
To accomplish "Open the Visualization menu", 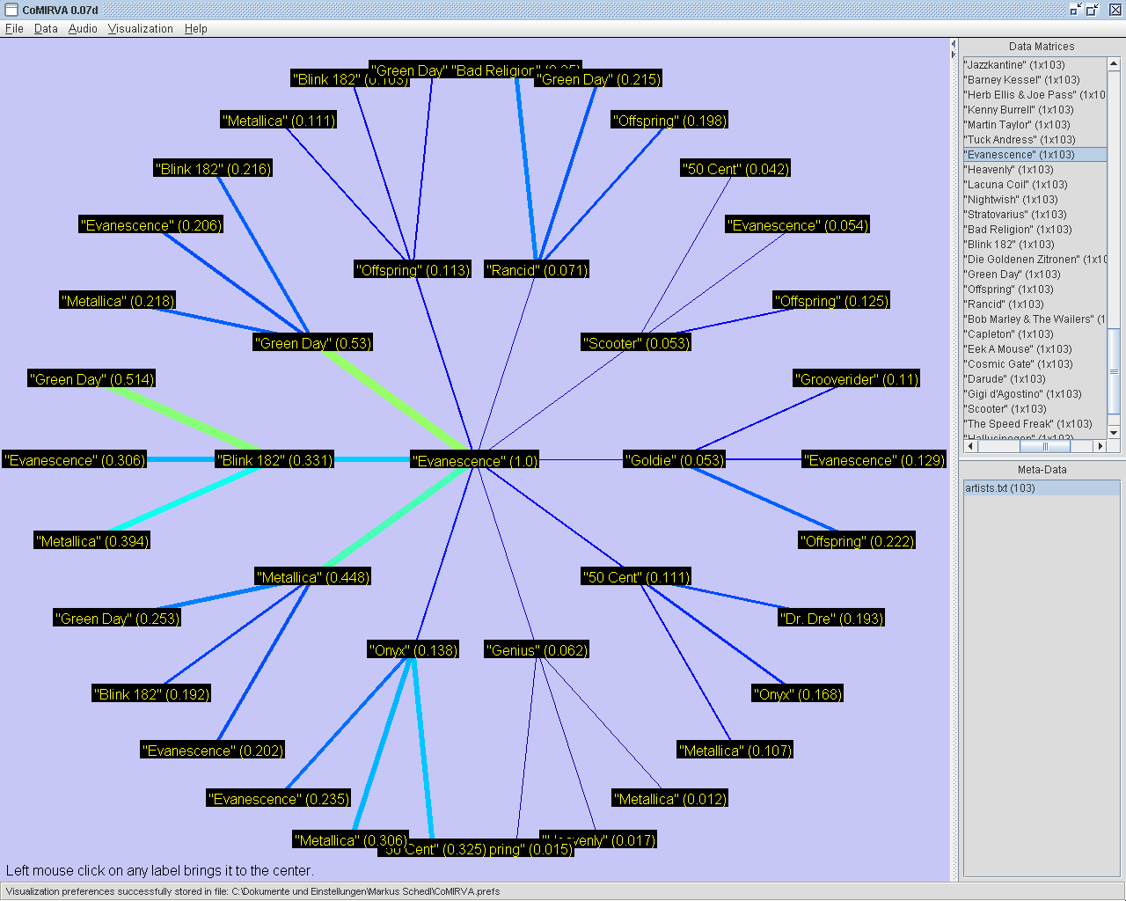I will point(140,28).
